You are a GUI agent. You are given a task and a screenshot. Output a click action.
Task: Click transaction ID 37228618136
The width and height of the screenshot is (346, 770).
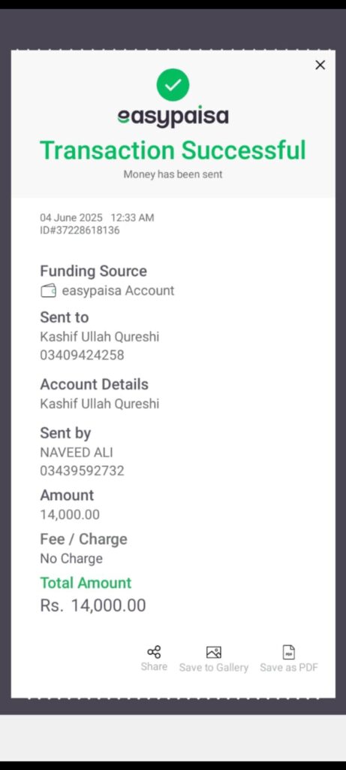click(x=80, y=230)
